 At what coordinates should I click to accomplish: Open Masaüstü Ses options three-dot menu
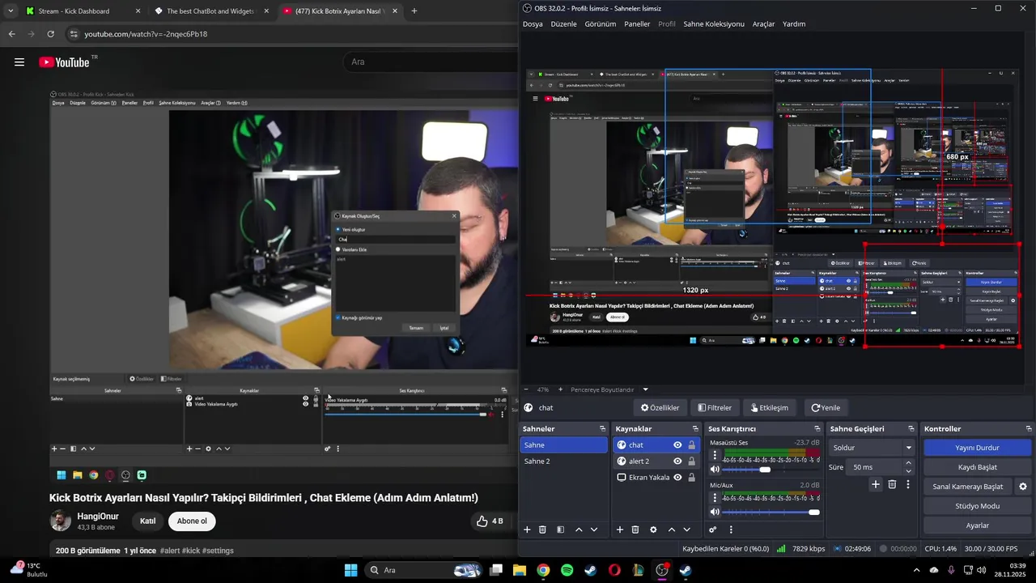tap(715, 456)
